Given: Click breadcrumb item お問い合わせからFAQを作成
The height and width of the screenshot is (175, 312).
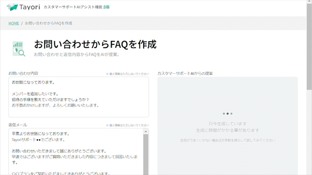Looking at the screenshot, I should point(48,23).
